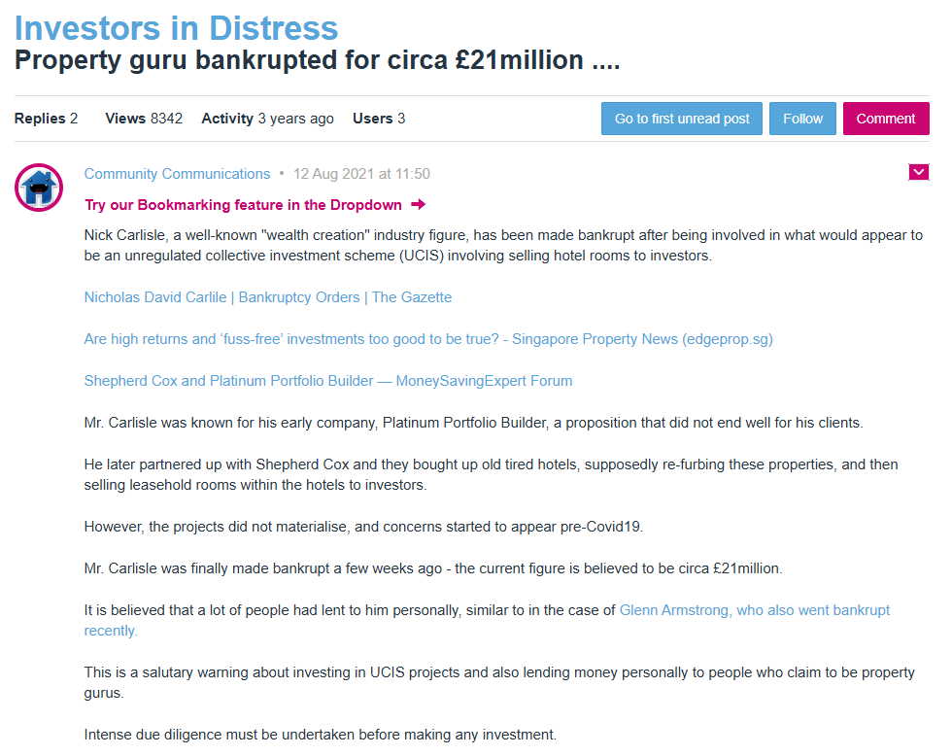Click paragraph starting However, the projects did not materialise
The width and height of the screenshot is (952, 756).
pos(363,527)
